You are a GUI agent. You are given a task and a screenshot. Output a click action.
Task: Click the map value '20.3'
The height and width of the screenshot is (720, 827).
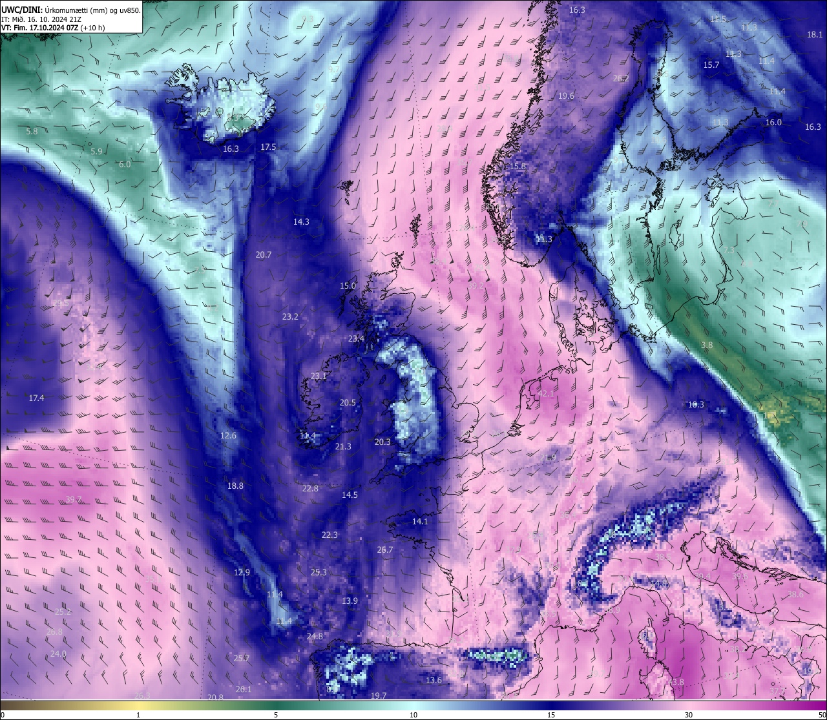click(382, 442)
